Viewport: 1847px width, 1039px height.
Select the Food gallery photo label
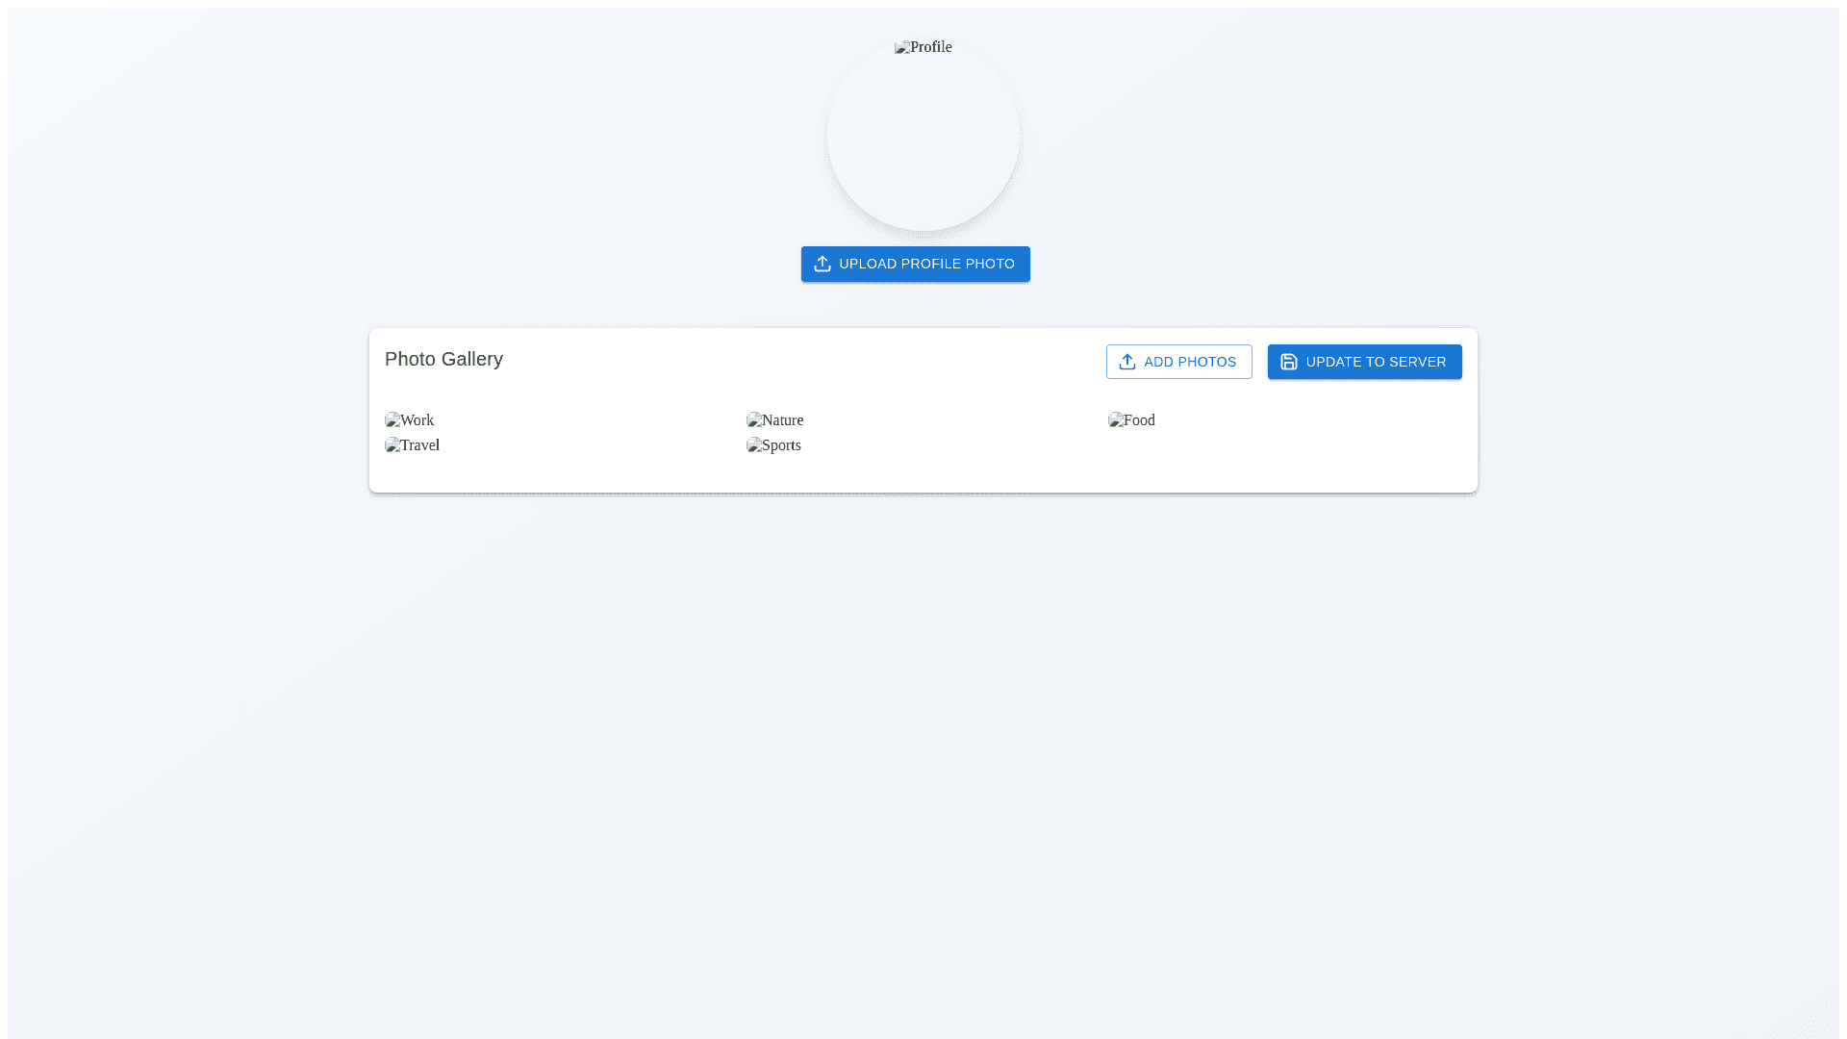1140,420
